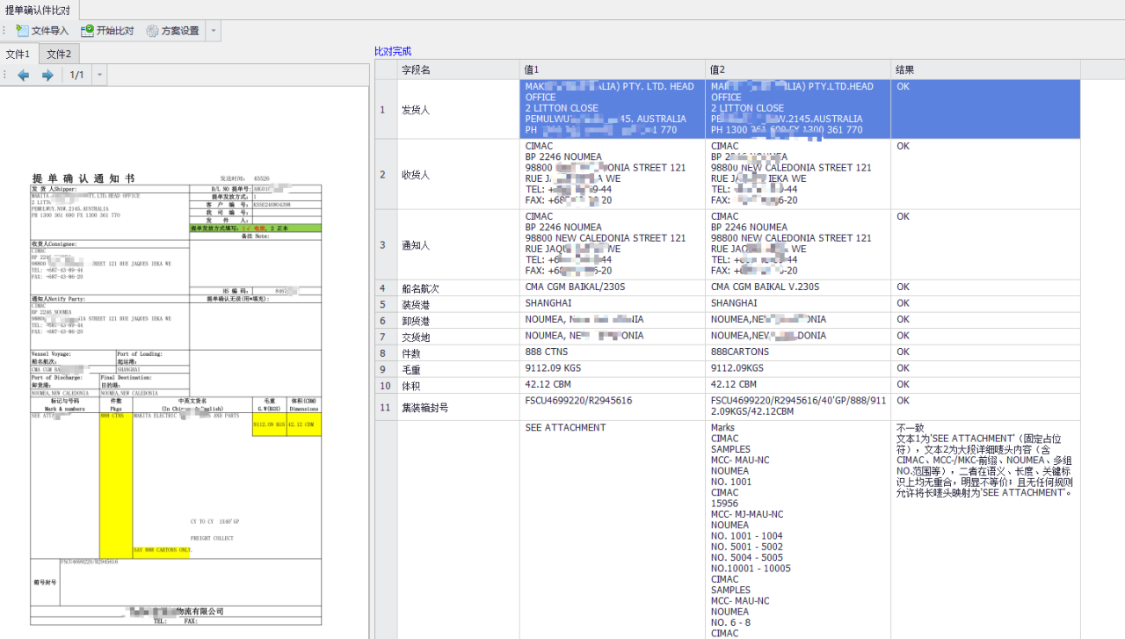Open 方案设置 gear settings
Screen dimensions: 1125x639
click(153, 31)
